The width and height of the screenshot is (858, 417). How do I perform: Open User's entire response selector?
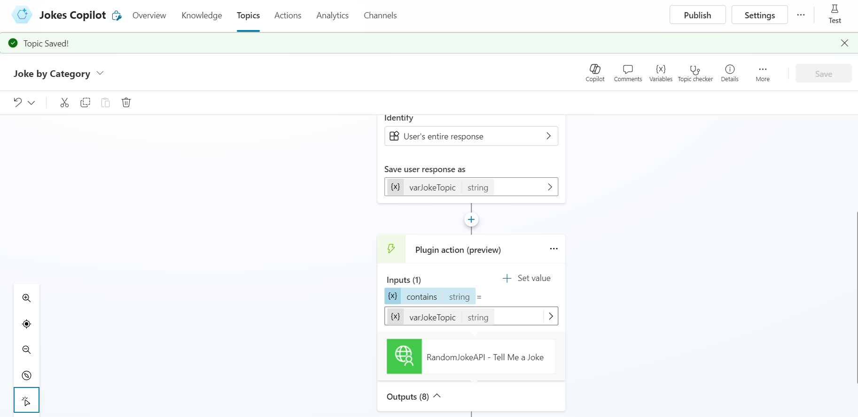tap(471, 136)
